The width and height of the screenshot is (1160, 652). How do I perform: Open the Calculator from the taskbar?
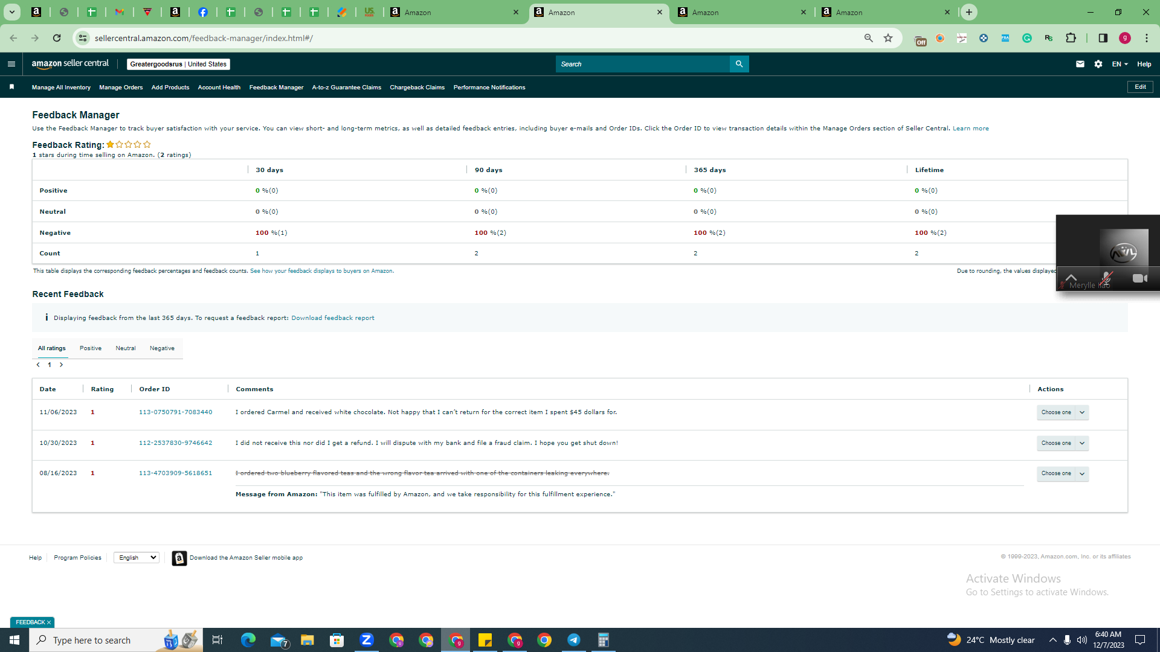click(604, 640)
